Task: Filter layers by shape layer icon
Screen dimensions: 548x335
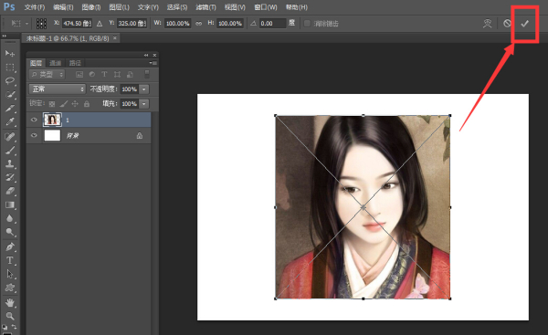Action: click(x=117, y=75)
